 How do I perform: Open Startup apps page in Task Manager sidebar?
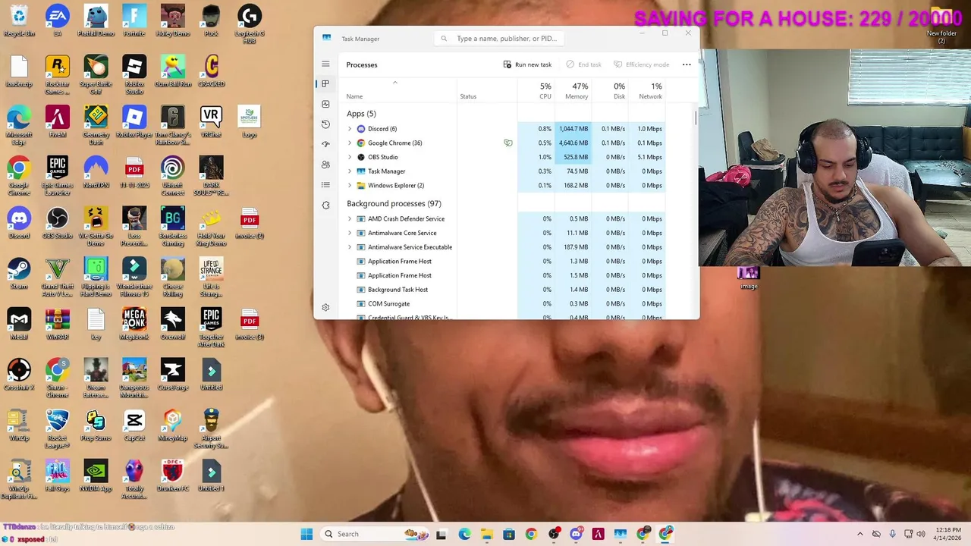click(325, 144)
